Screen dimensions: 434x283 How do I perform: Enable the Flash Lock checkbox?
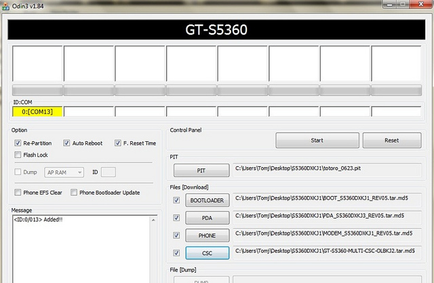(18, 155)
